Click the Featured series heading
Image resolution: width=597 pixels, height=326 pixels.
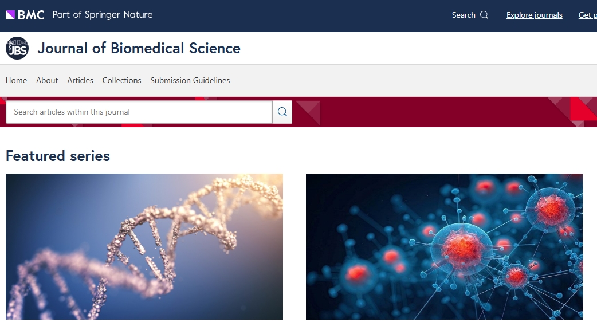(x=58, y=156)
